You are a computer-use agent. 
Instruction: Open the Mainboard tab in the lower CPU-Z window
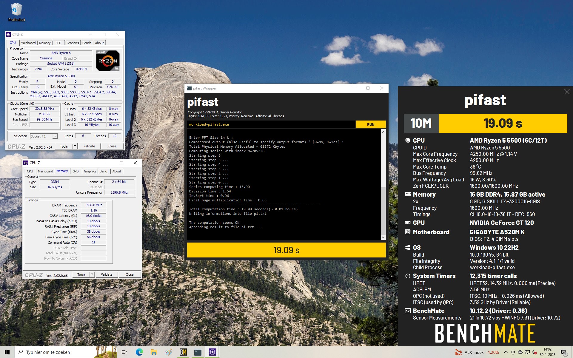click(x=45, y=171)
